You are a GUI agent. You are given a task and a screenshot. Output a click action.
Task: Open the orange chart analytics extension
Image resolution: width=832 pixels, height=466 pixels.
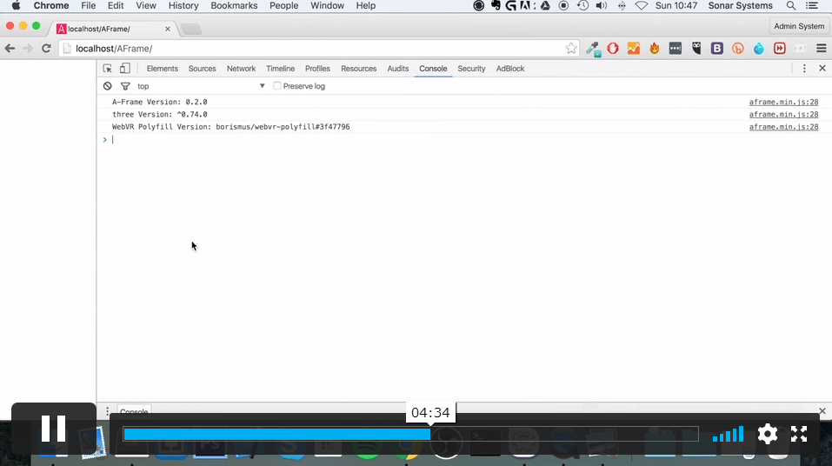634,49
